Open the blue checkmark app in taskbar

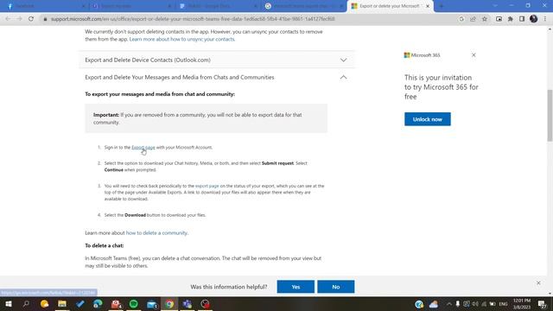click(80, 304)
